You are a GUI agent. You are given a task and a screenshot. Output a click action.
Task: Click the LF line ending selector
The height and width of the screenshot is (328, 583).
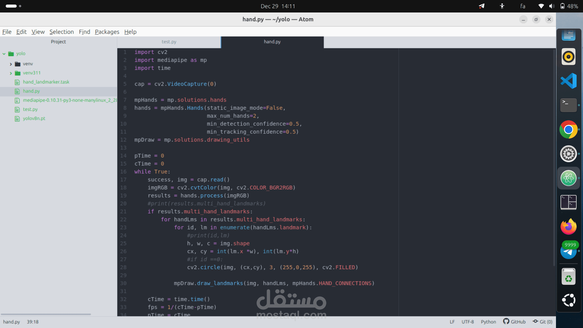(452, 322)
